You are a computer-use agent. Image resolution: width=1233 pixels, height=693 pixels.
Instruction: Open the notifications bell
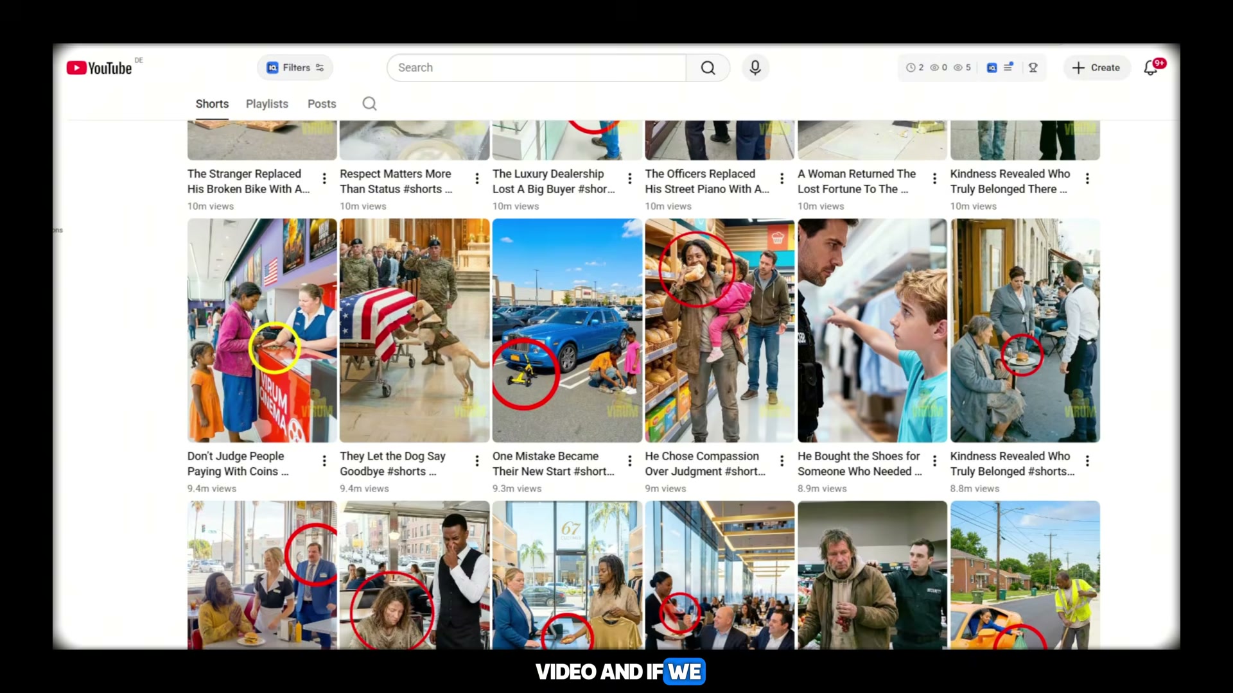tap(1151, 67)
